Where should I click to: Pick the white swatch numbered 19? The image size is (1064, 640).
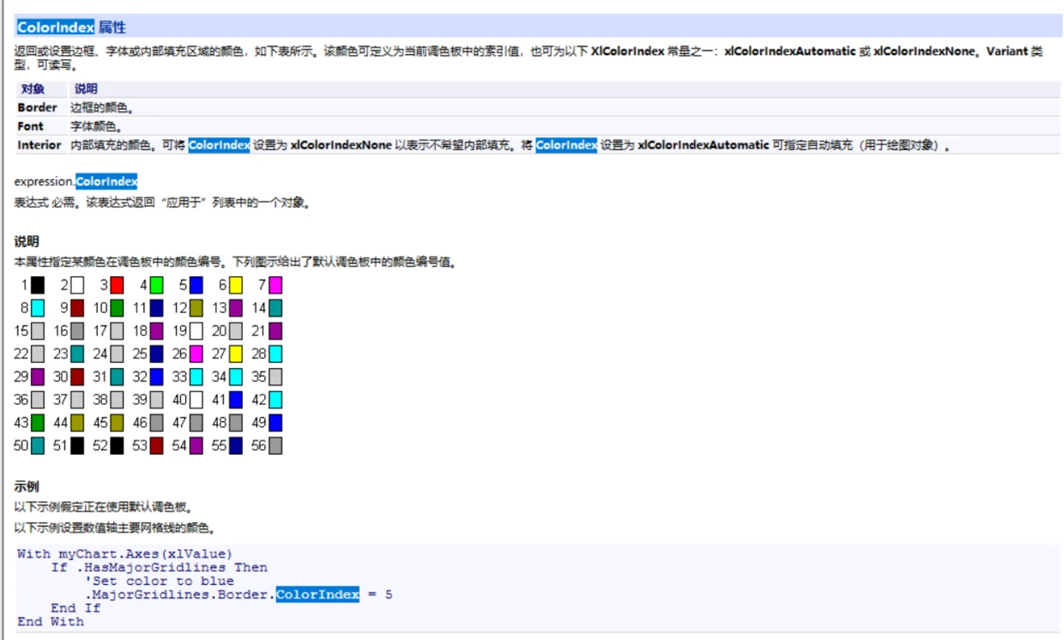tap(196, 330)
